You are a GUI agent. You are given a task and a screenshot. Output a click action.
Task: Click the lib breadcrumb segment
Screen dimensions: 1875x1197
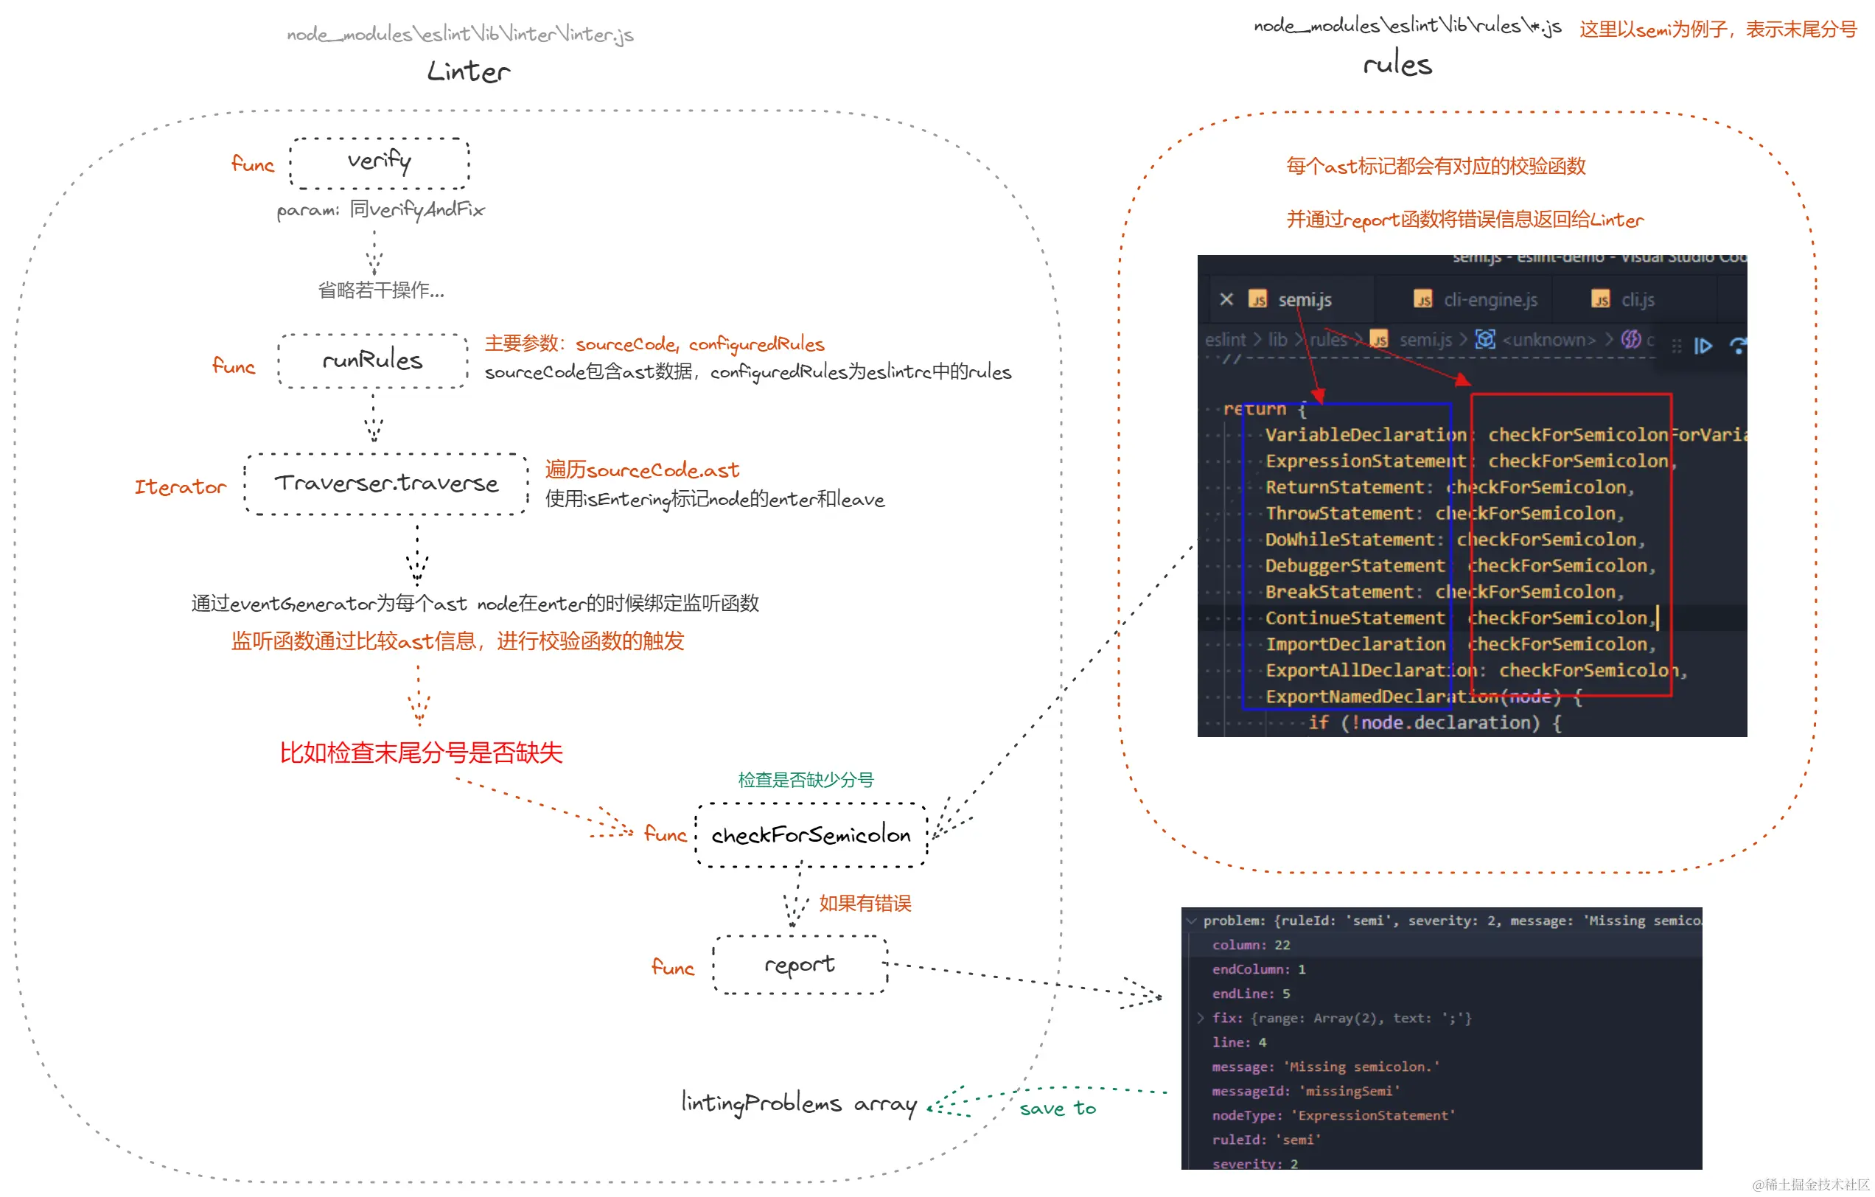(1277, 340)
